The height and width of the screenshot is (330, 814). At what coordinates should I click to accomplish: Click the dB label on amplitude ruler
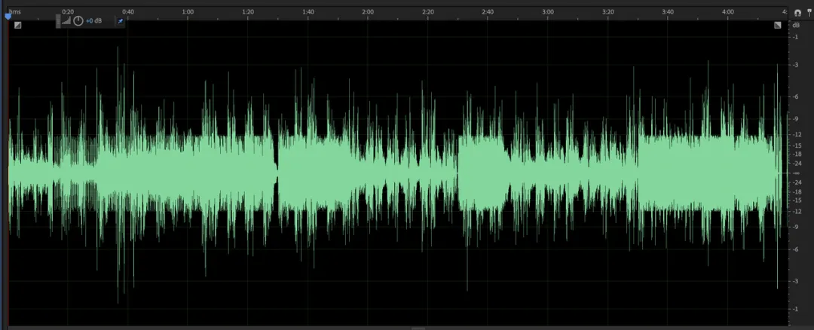(x=796, y=25)
